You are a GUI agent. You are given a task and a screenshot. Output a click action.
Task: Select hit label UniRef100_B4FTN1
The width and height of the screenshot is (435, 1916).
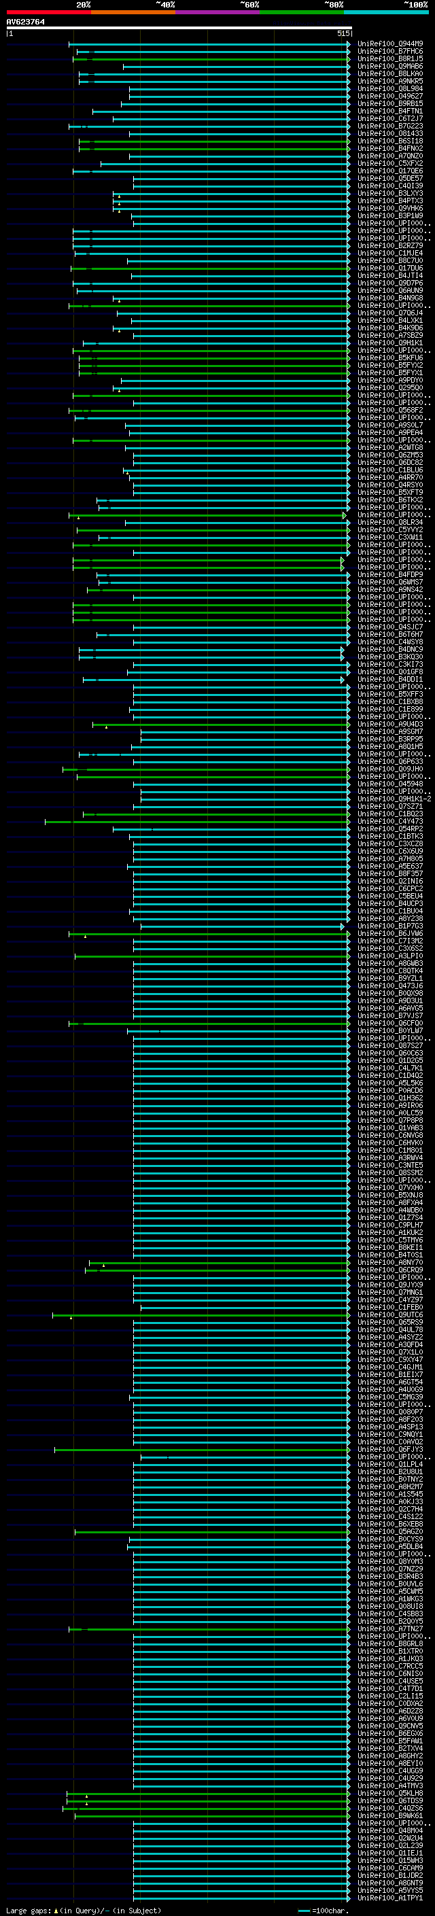click(x=390, y=111)
